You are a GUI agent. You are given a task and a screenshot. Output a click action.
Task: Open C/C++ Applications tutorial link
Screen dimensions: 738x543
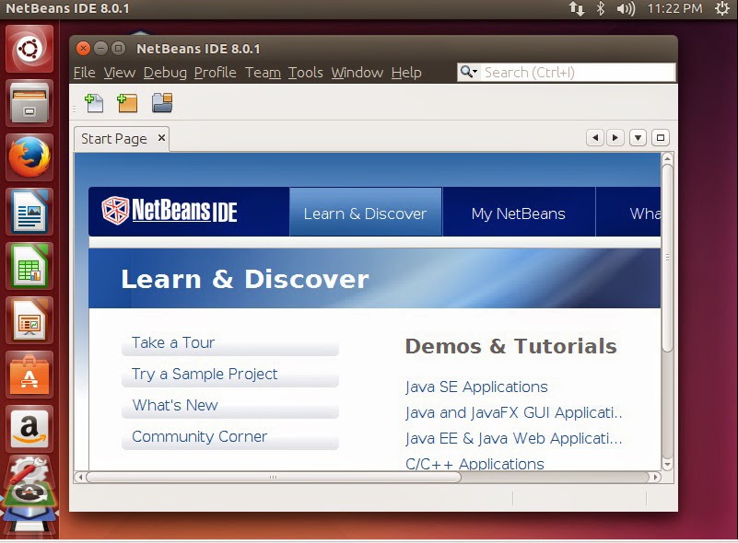coord(474,464)
